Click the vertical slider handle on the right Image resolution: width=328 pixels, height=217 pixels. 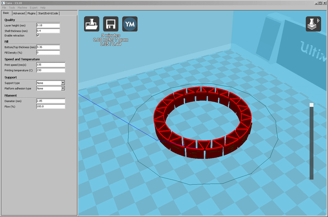311,104
